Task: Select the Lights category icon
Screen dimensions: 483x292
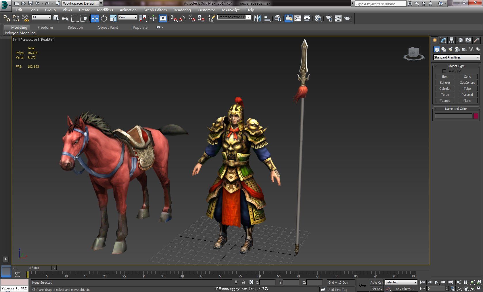Action: (451, 49)
